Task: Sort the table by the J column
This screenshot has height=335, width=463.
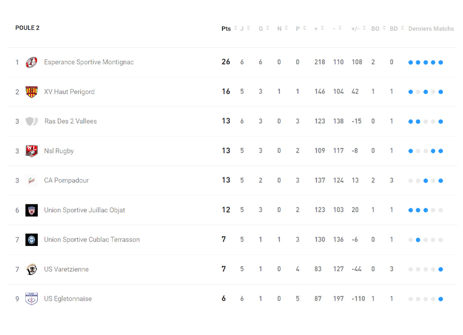Action: click(x=249, y=28)
